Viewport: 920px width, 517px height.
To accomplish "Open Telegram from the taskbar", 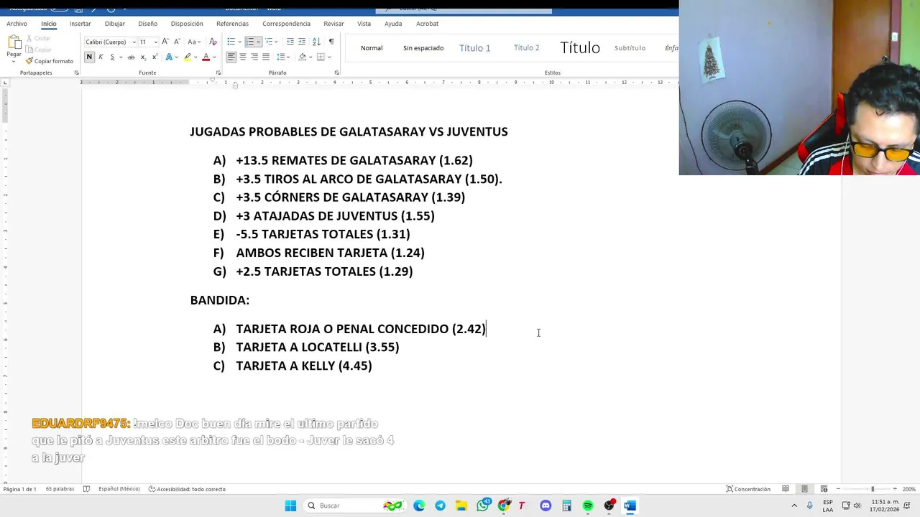I will (x=440, y=506).
